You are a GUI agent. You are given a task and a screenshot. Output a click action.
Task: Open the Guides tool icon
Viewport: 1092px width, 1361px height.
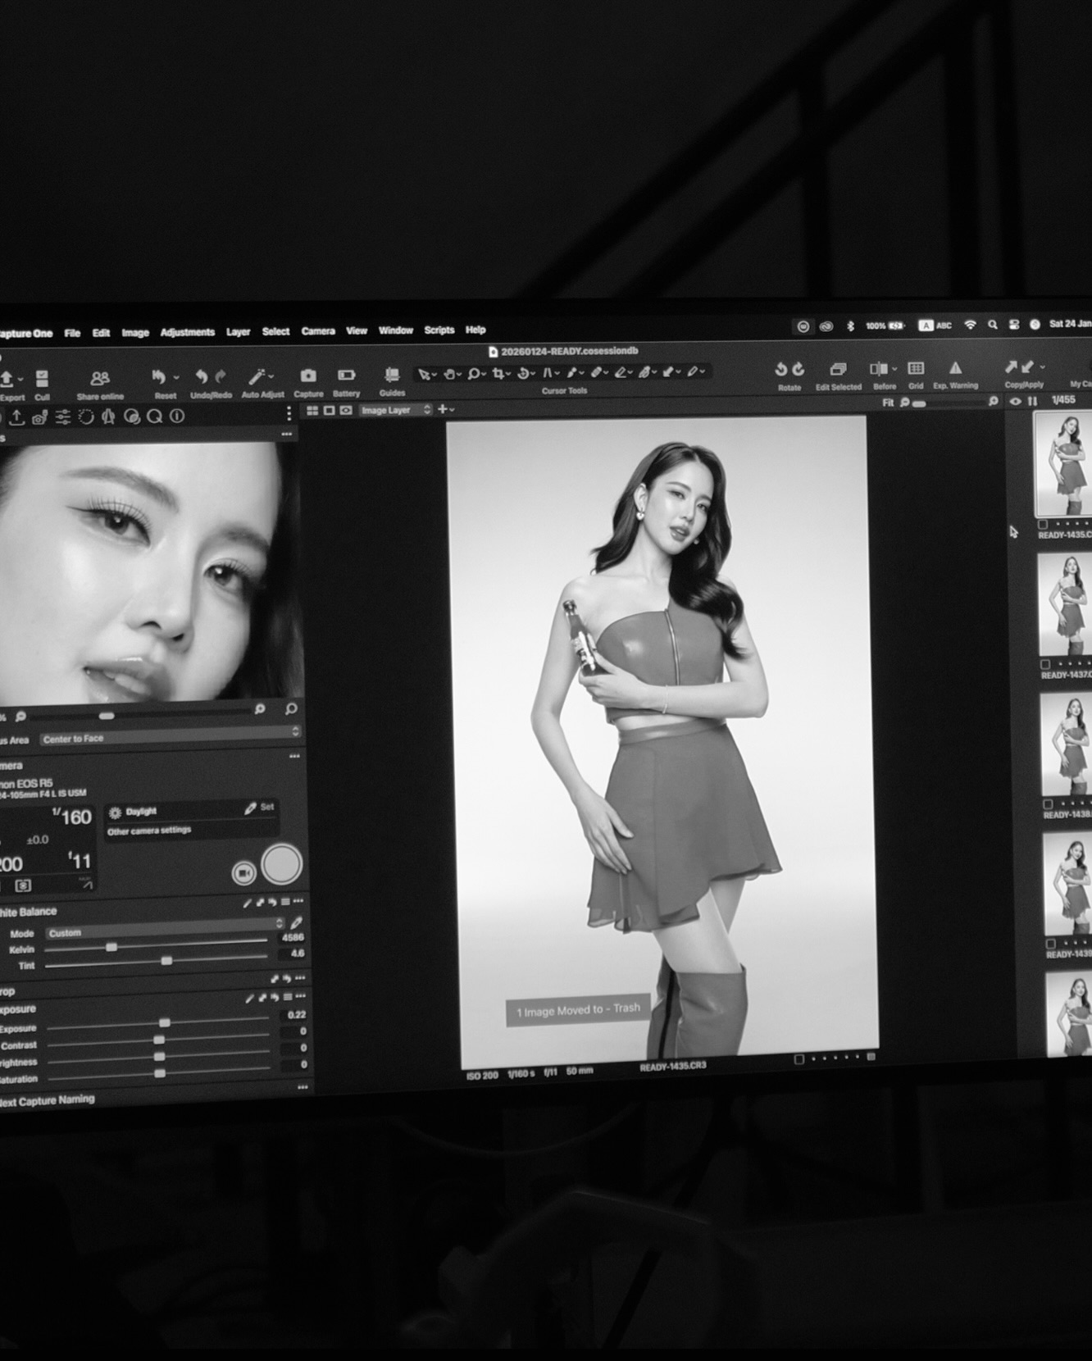point(392,375)
